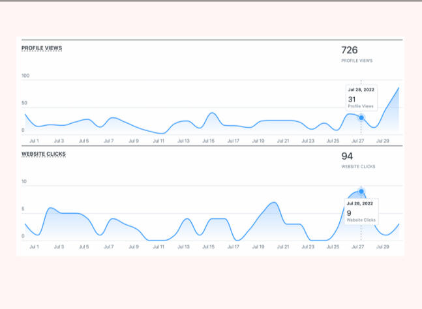This screenshot has width=422, height=309.
Task: Click Jul 3 on Website Clicks axis
Action: [59, 247]
